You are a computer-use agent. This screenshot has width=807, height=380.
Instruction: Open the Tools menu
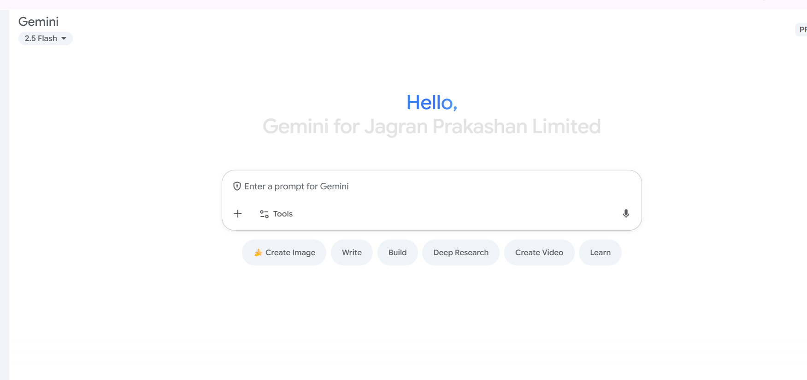click(277, 214)
